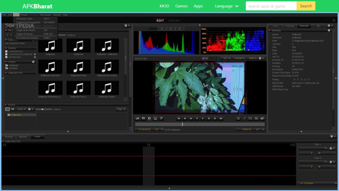The image size is (339, 191).
Task: Open the timeline panel gear menu at right
Action: tap(333, 136)
